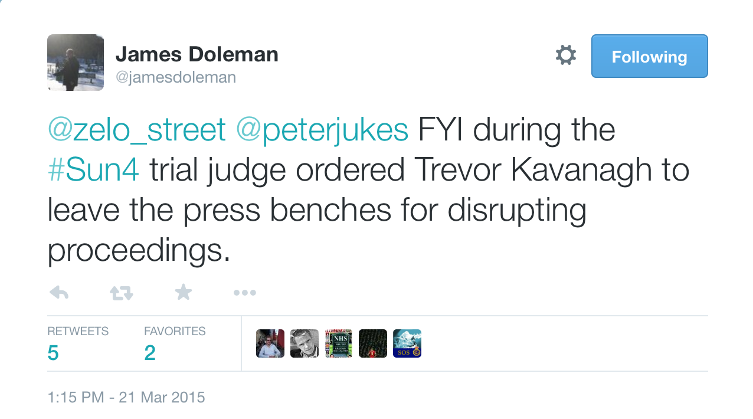This screenshot has width=753, height=419.
Task: Open the 1:15 PM - 21 Mar 2015 timestamp
Action: (x=126, y=397)
